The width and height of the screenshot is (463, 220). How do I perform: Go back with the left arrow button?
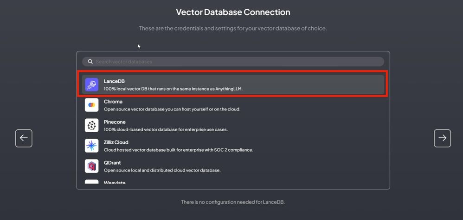(24, 138)
